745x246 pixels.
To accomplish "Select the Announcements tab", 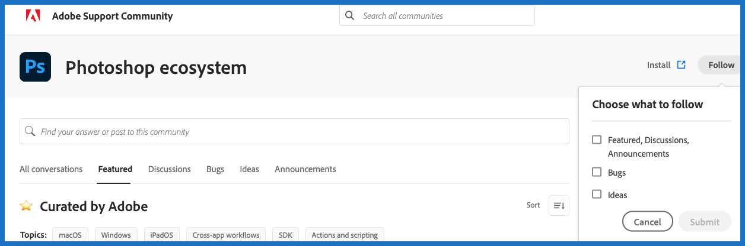I will [x=305, y=169].
